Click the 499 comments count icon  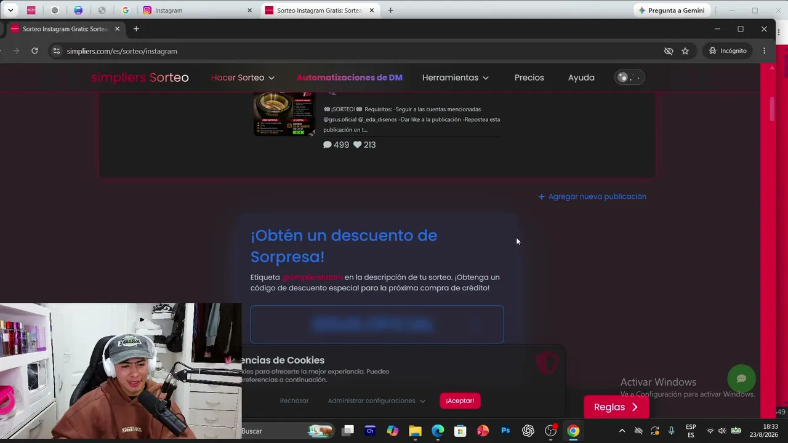pos(328,145)
